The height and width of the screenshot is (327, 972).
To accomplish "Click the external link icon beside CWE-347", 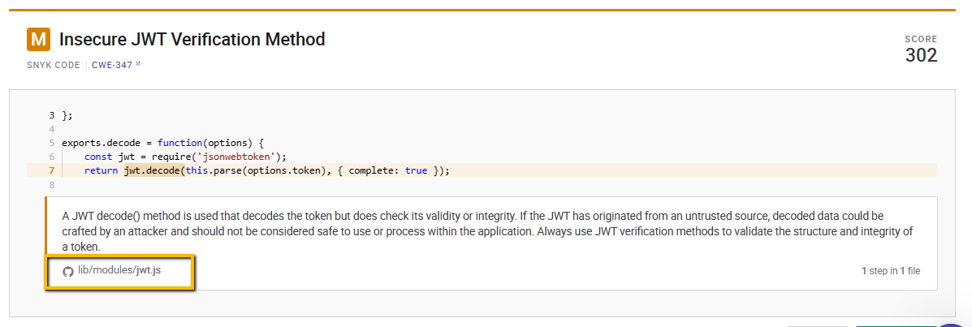I will [x=138, y=63].
